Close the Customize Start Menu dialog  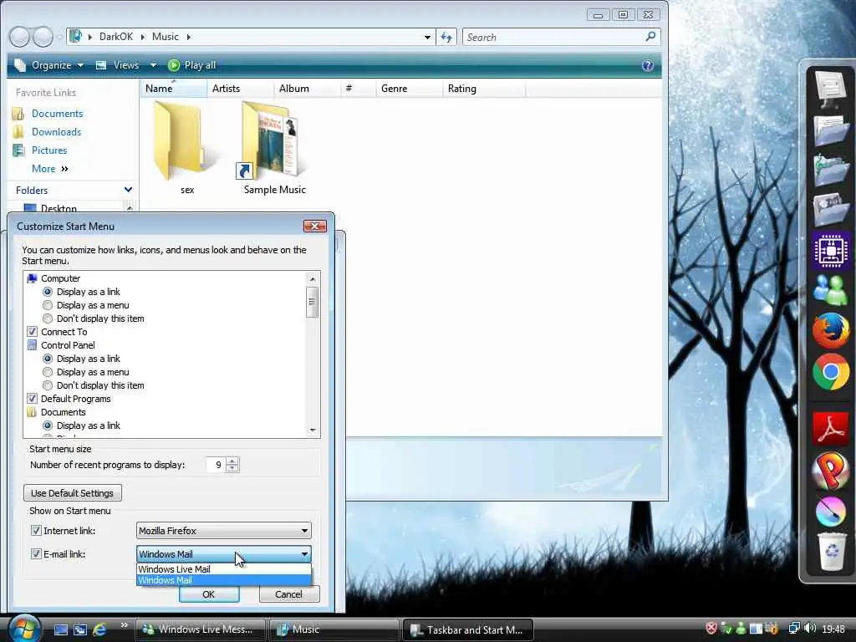coord(315,226)
